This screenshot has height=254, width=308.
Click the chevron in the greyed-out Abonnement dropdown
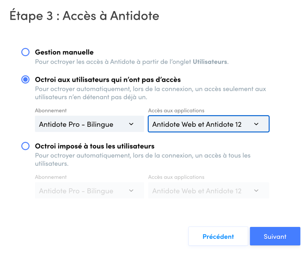pos(131,191)
